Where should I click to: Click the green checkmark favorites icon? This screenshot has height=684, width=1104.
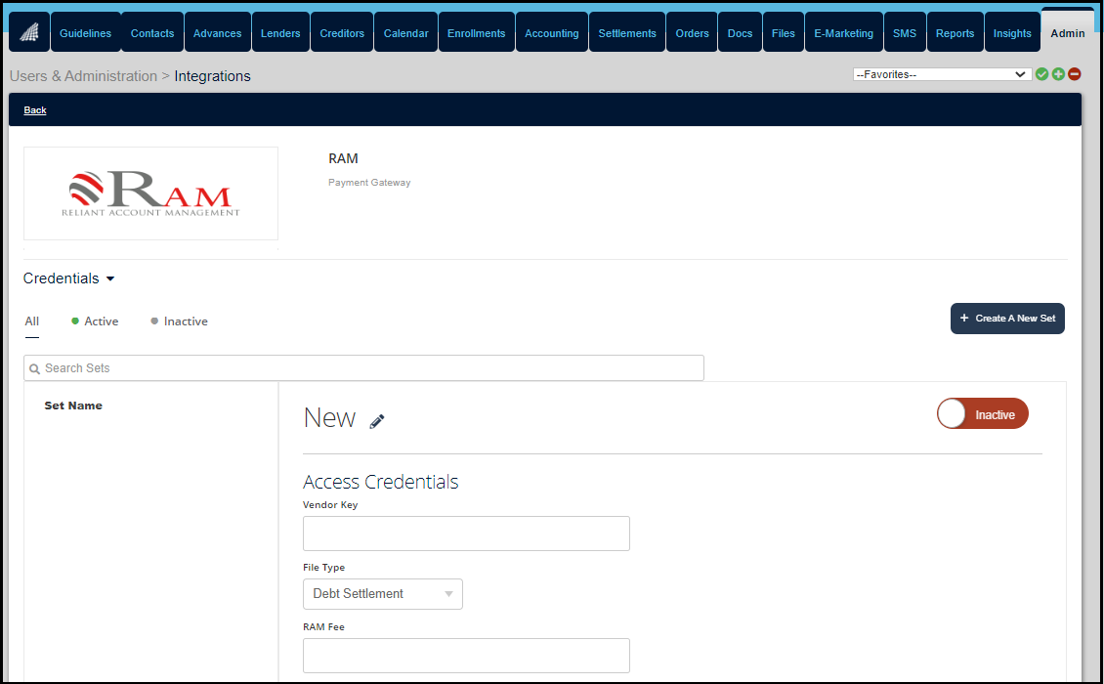pyautogui.click(x=1042, y=74)
